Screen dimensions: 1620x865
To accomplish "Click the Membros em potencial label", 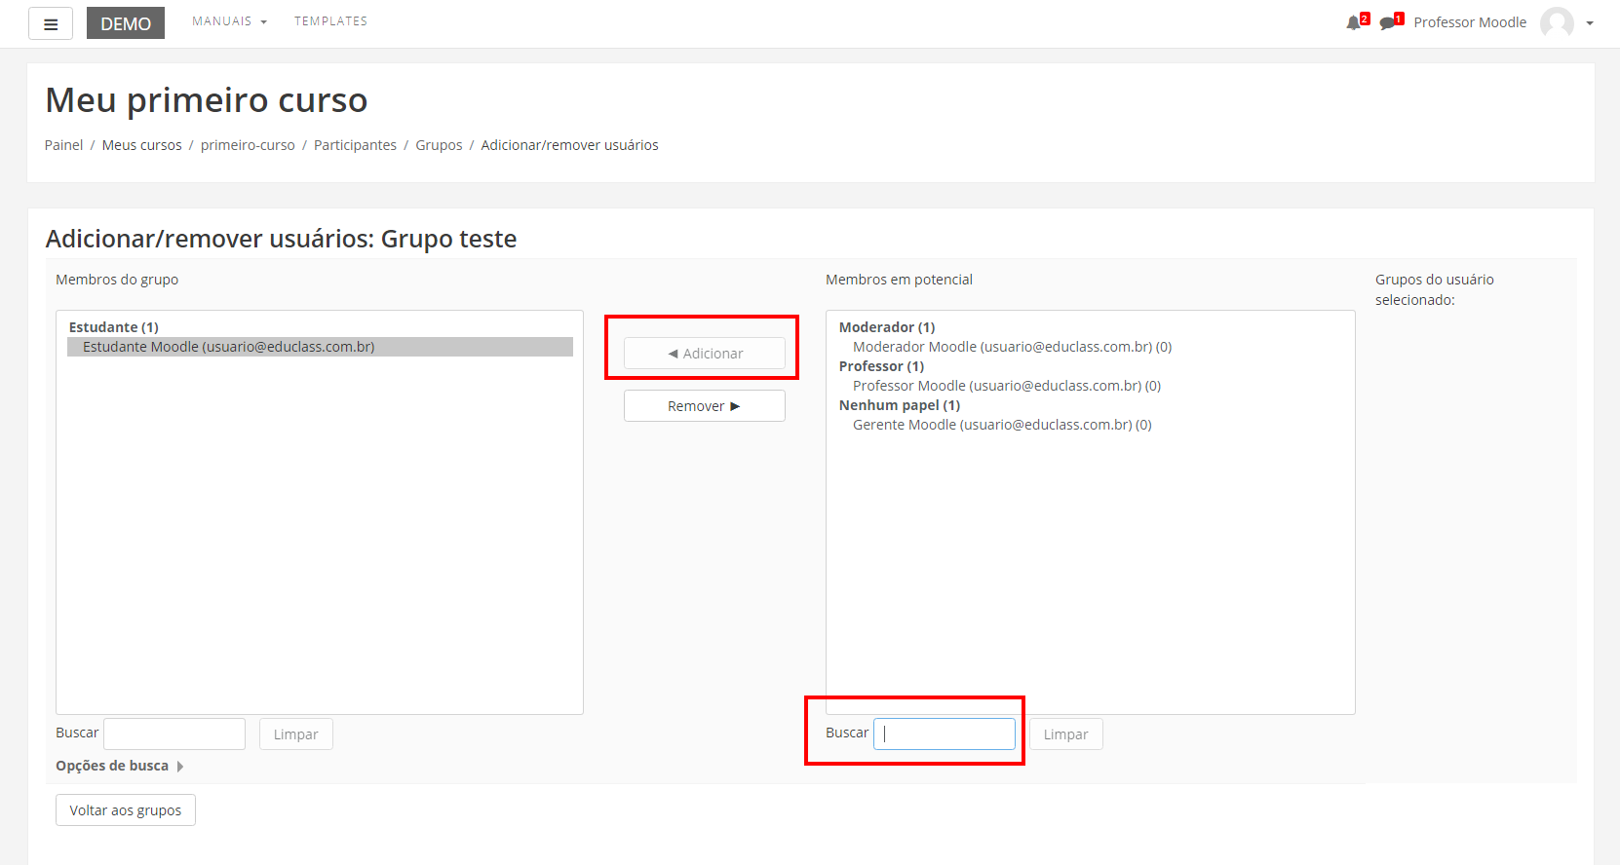I will [899, 280].
